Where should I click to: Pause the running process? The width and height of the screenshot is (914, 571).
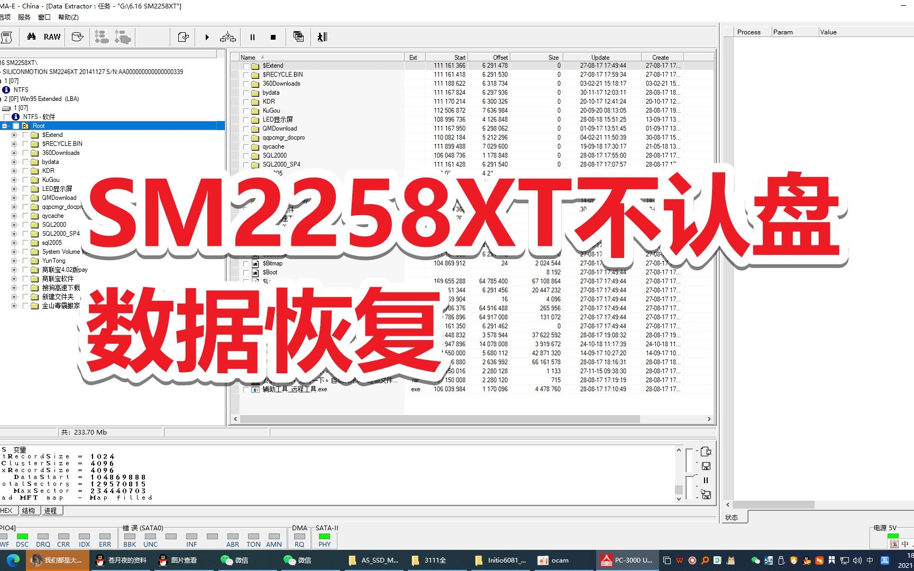coord(253,37)
